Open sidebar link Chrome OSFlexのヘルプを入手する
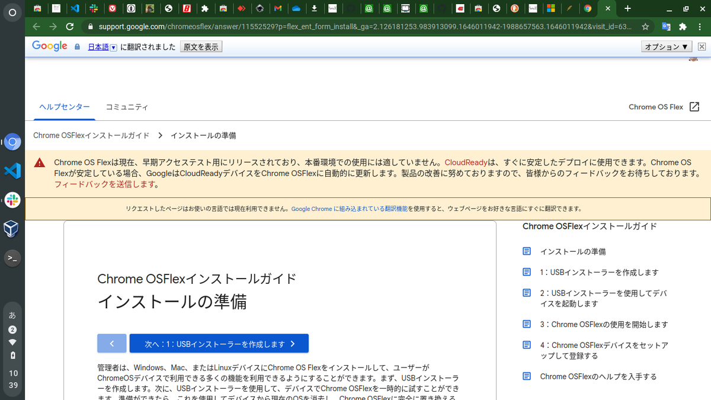The height and width of the screenshot is (400, 711). coord(598,376)
